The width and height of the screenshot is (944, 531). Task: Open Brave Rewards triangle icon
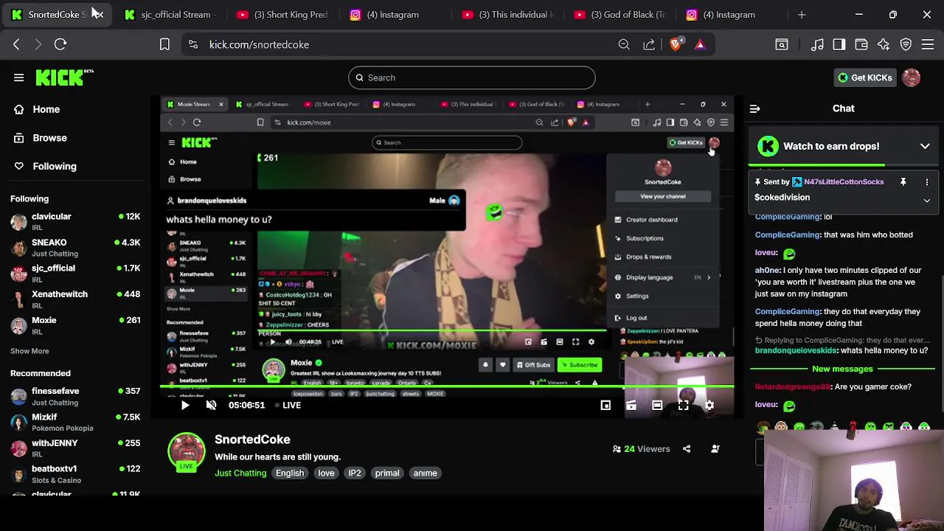click(700, 44)
